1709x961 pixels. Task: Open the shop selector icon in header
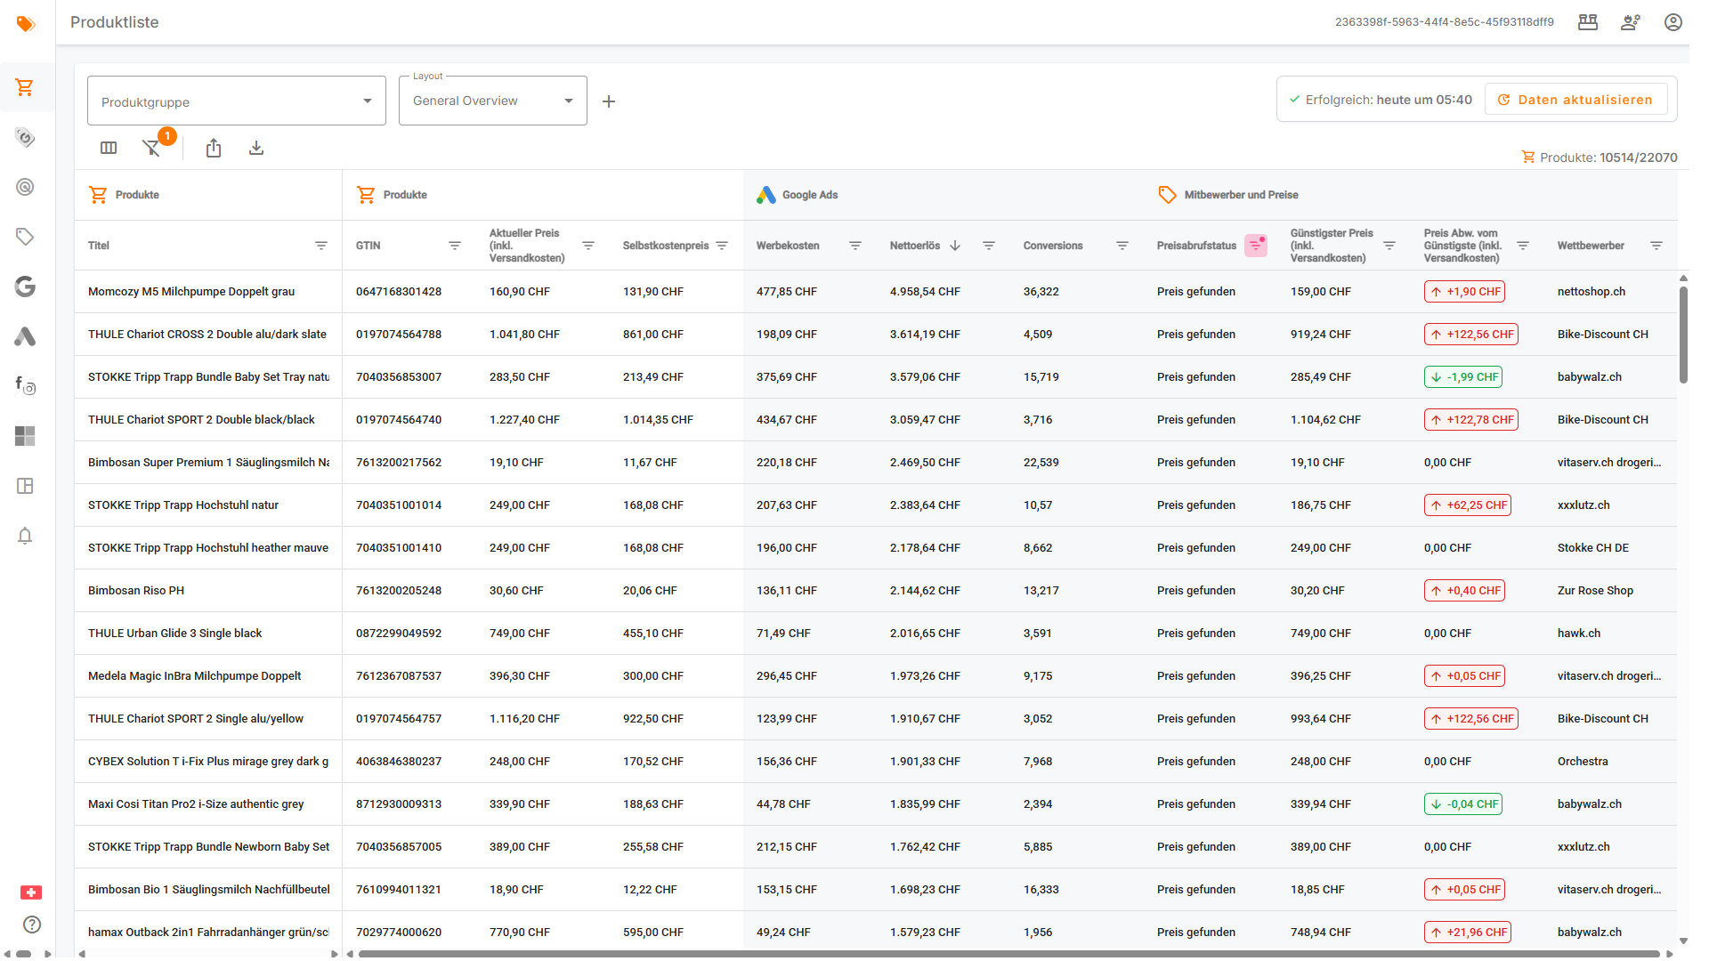(x=1588, y=22)
